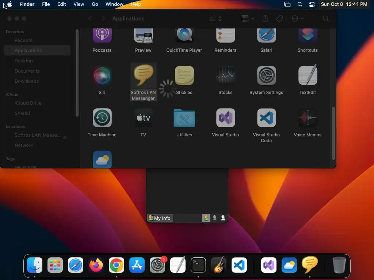Select Visual Studio Code in Applications folder
Screen dimensions: 374x280
266,118
